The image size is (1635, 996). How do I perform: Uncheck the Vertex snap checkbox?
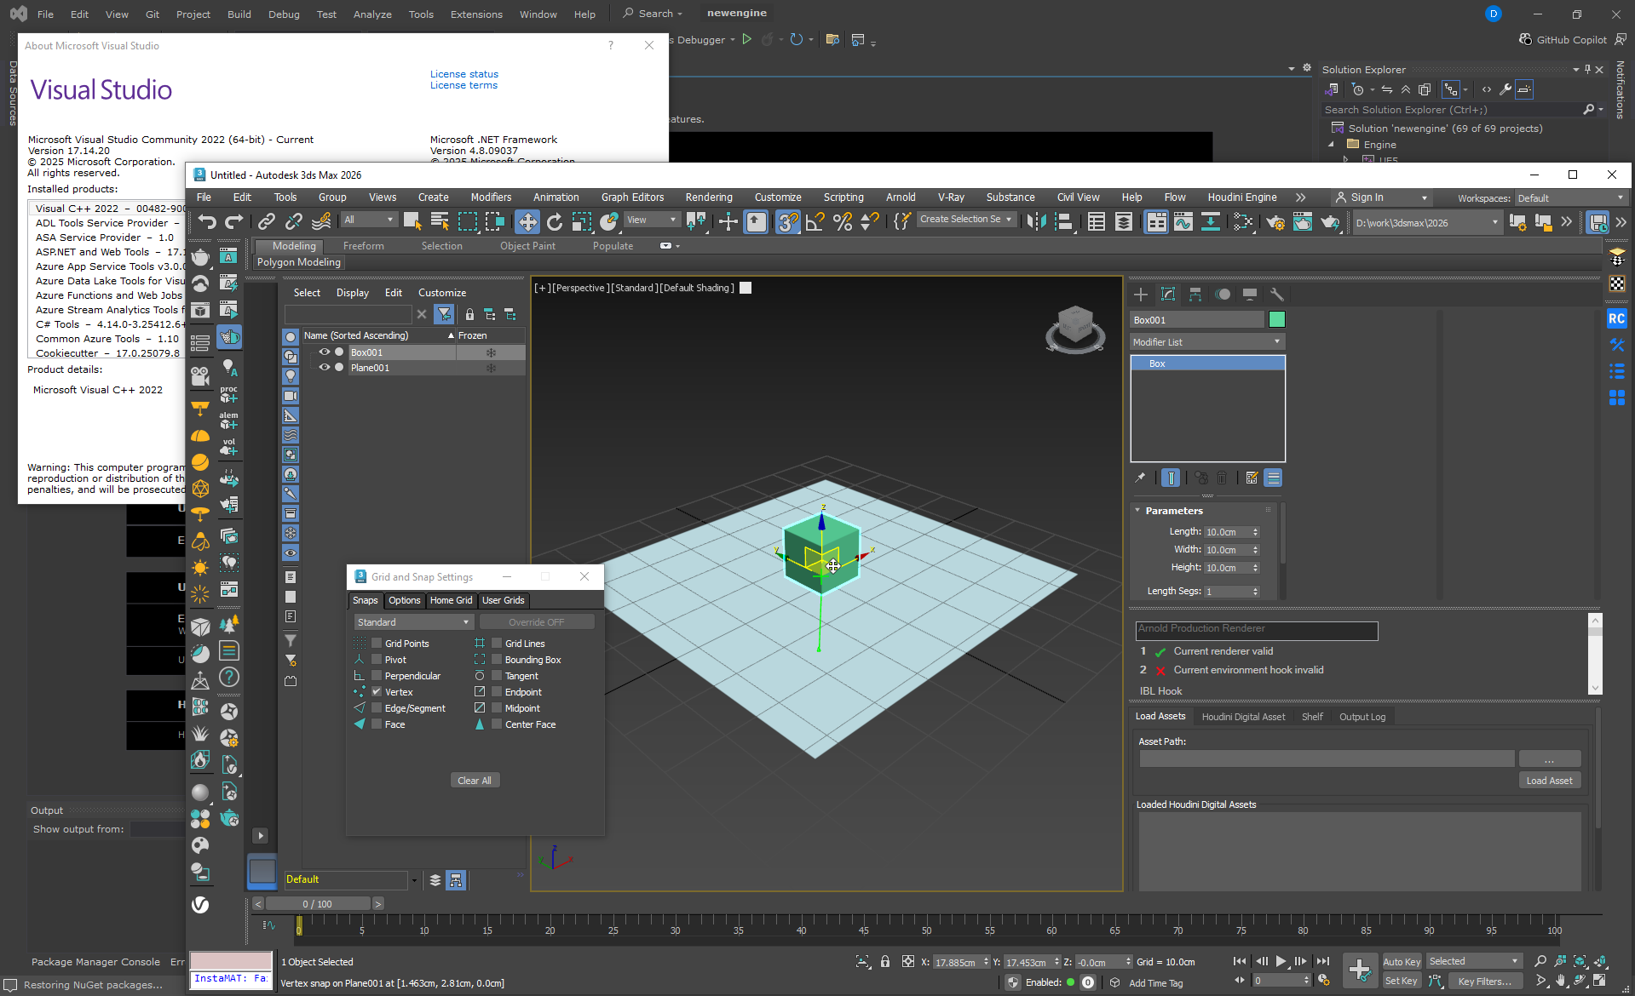(x=377, y=692)
